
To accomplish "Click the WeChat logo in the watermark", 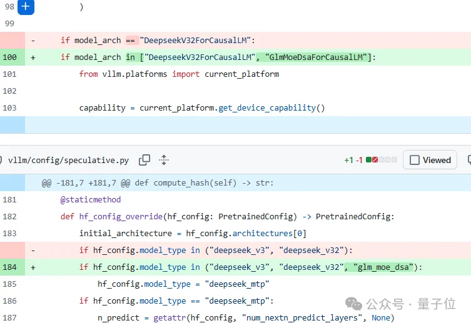I will (353, 304).
